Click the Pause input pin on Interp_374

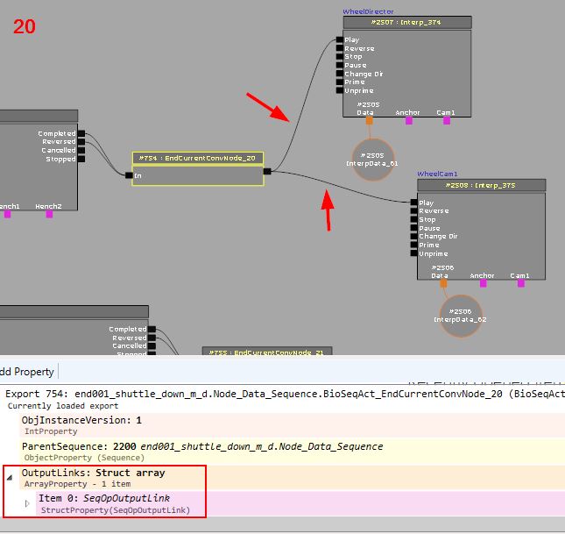339,65
